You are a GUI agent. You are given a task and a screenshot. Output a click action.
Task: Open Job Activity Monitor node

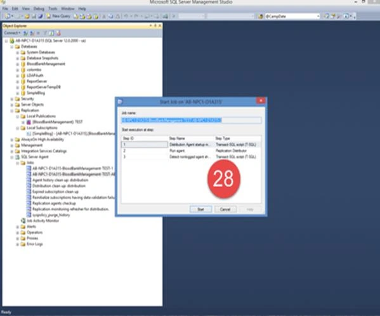(43, 221)
